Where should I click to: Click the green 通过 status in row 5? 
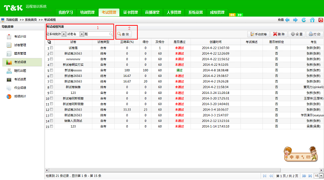pos(180,70)
